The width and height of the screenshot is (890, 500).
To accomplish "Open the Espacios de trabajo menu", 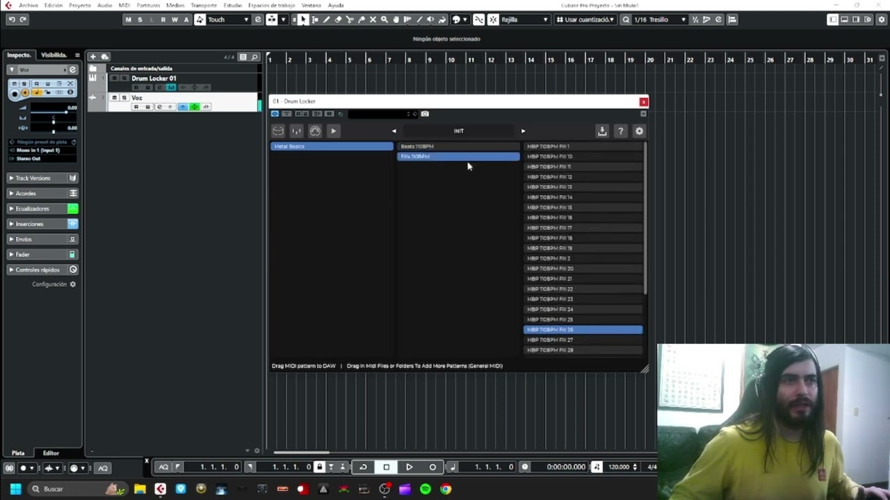I will 272,6.
